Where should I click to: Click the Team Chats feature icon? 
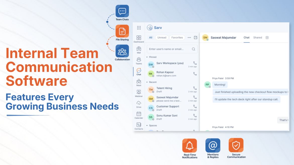[x=122, y=11]
